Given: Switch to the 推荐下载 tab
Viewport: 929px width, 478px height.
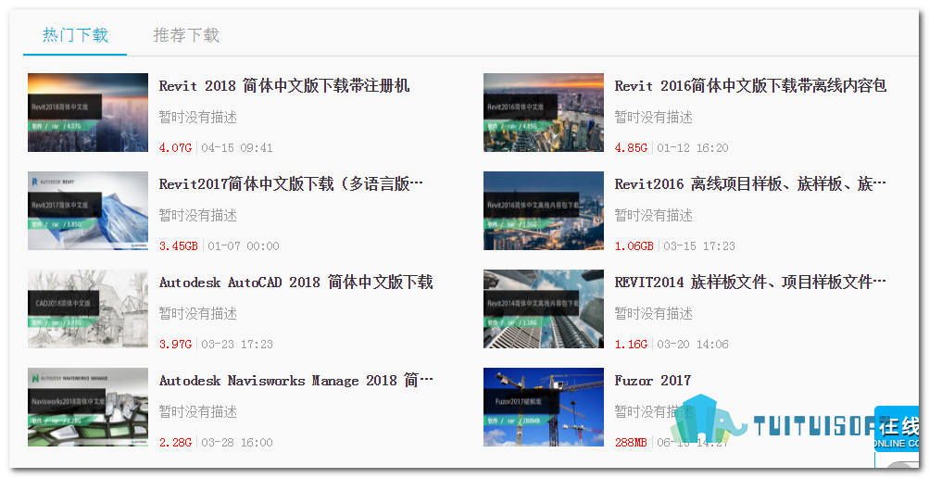Looking at the screenshot, I should (x=186, y=35).
